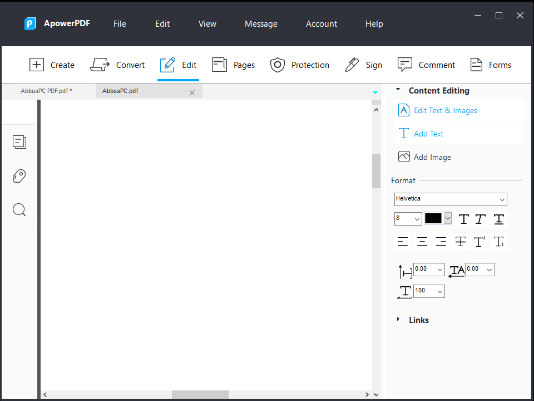Show the page thumbnails sidebar panel

point(19,142)
